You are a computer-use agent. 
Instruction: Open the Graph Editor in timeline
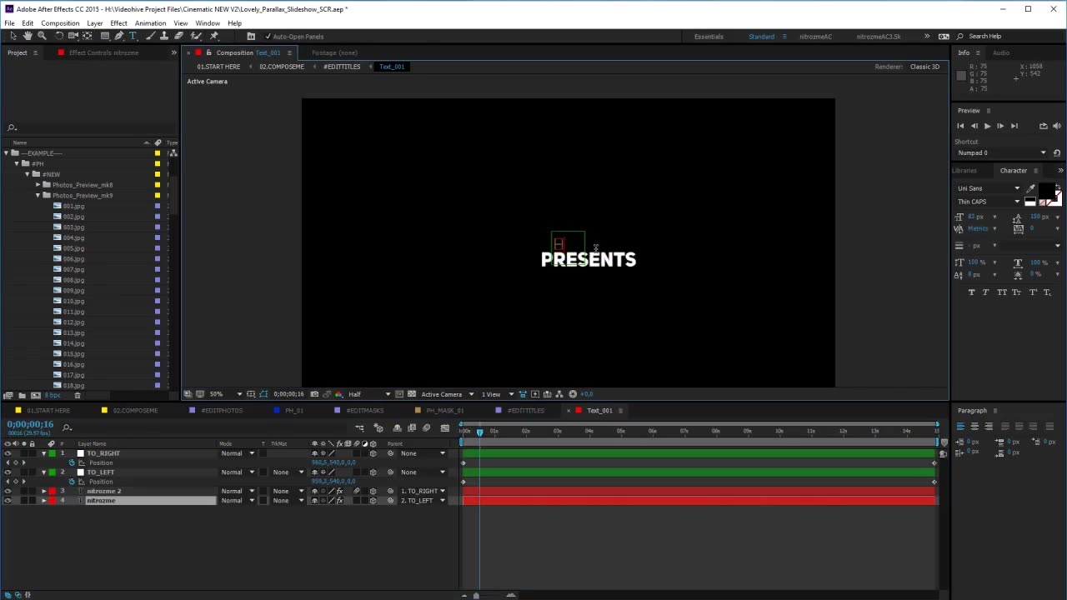point(444,427)
